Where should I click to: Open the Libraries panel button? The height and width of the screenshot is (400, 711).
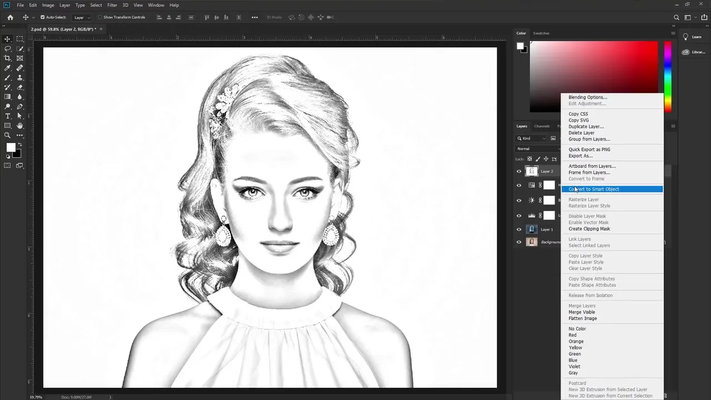tap(694, 52)
